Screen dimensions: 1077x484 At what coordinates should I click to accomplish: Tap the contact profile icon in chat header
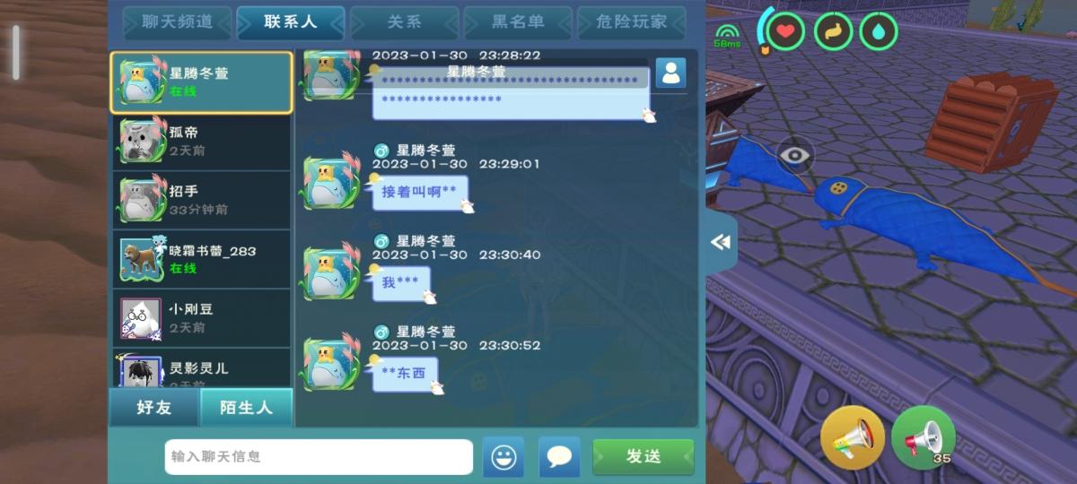[x=670, y=73]
